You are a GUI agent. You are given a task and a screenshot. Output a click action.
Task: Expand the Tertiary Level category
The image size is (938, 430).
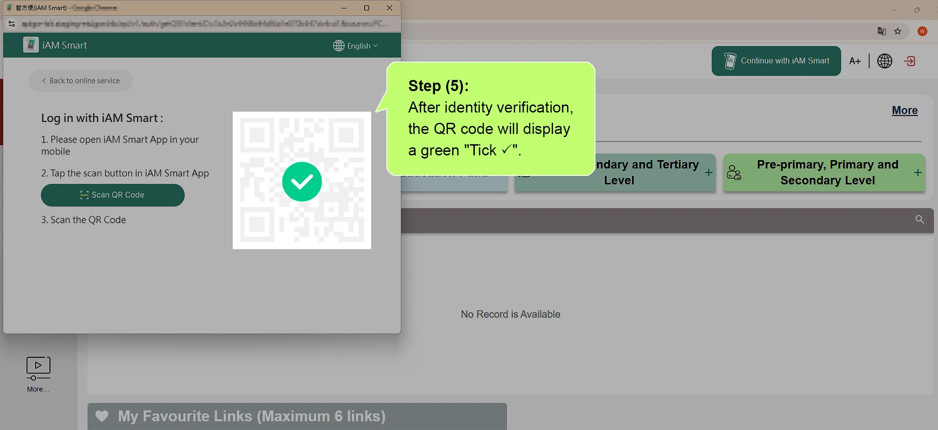coord(708,173)
